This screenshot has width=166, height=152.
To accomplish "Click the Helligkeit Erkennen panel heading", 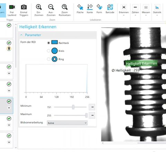I will [x=38, y=27].
